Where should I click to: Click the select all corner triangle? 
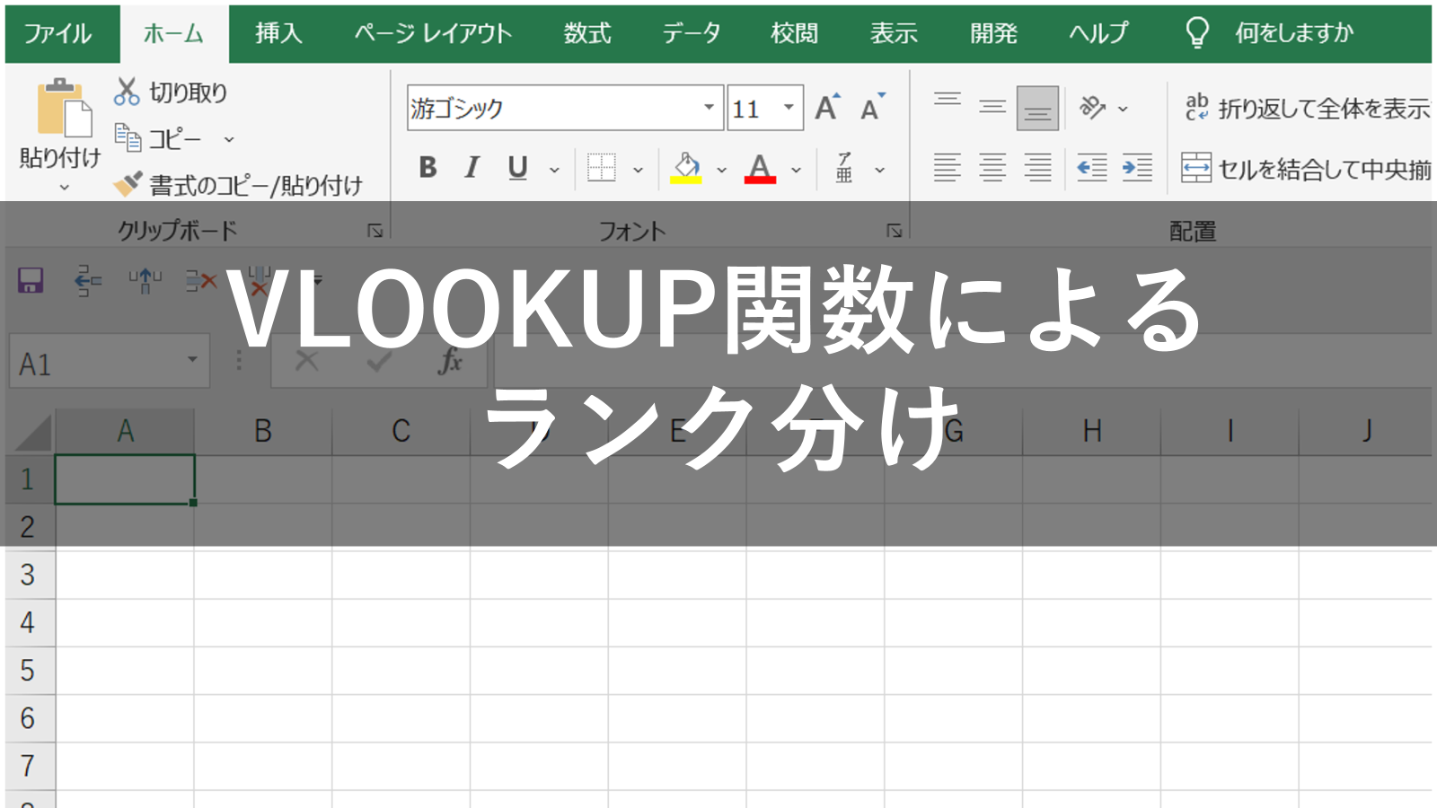[32, 432]
